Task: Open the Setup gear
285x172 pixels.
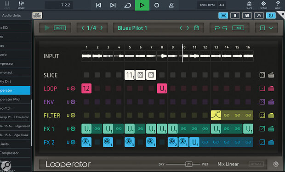Action: tap(263, 5)
